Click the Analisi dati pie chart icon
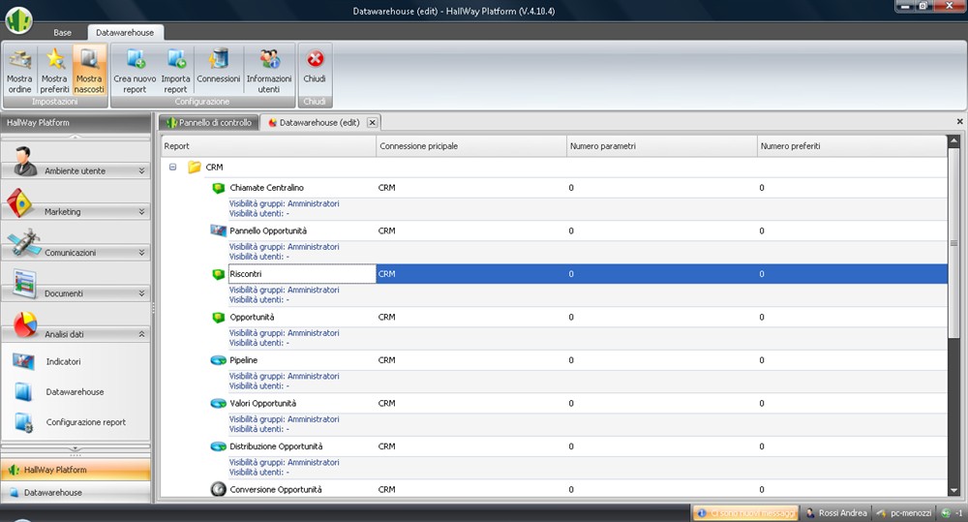 click(x=25, y=324)
